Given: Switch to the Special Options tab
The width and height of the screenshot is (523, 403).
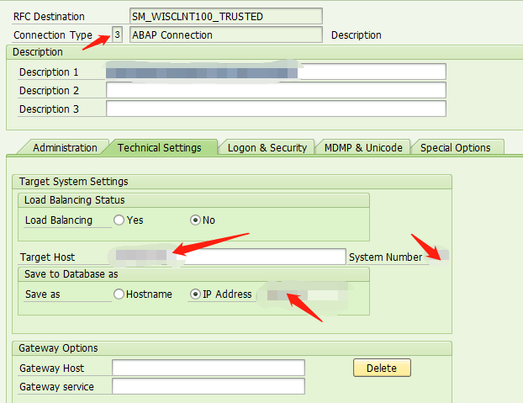Looking at the screenshot, I should pos(455,147).
